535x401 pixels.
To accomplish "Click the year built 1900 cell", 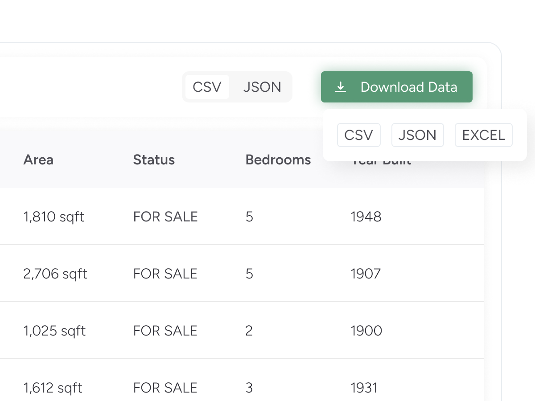I will (x=366, y=331).
